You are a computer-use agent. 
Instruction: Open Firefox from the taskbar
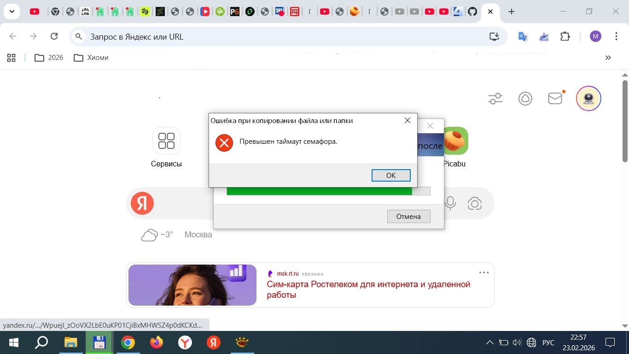coord(157,342)
